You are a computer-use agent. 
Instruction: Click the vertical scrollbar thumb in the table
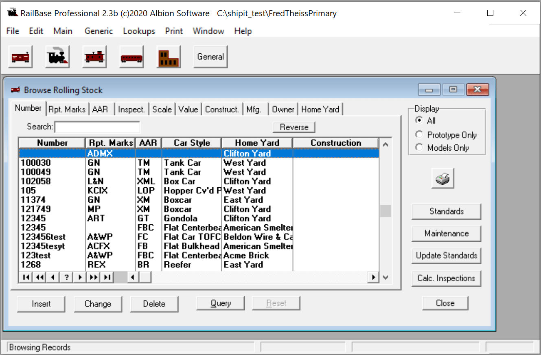click(x=385, y=211)
